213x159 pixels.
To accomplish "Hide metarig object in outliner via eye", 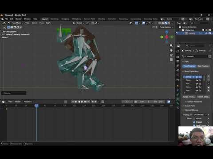I will (x=206, y=34).
